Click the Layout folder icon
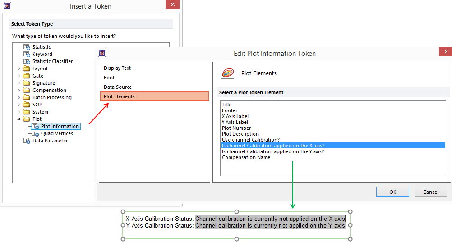 (27, 68)
